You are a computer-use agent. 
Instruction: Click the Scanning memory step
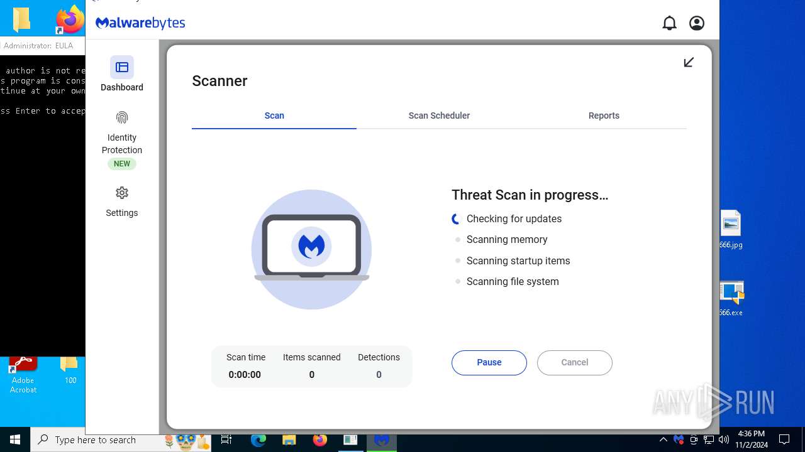(x=507, y=239)
